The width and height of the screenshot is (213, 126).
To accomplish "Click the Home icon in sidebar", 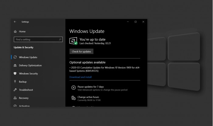I will click(15, 32).
